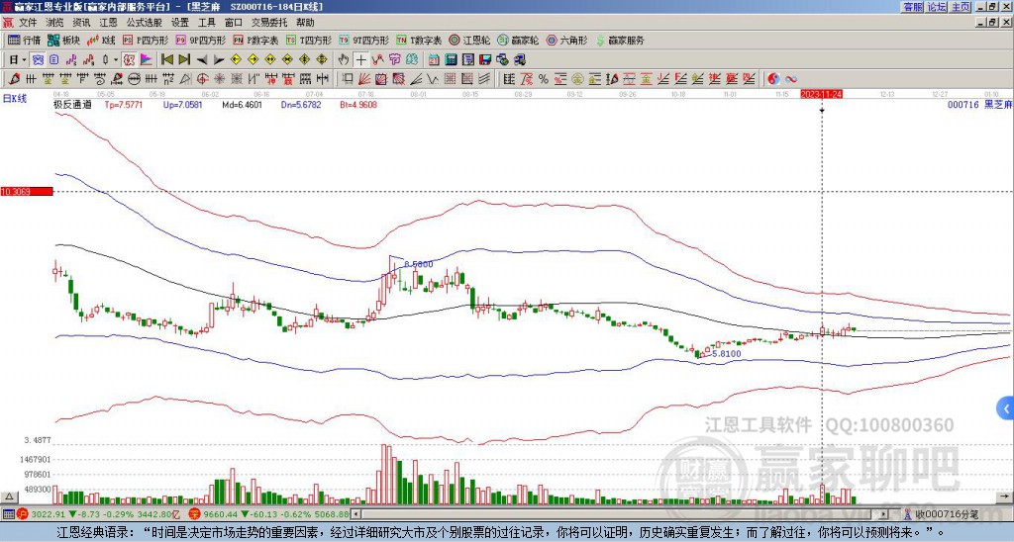Open the 文件 menu
The width and height of the screenshot is (1014, 542).
point(28,23)
